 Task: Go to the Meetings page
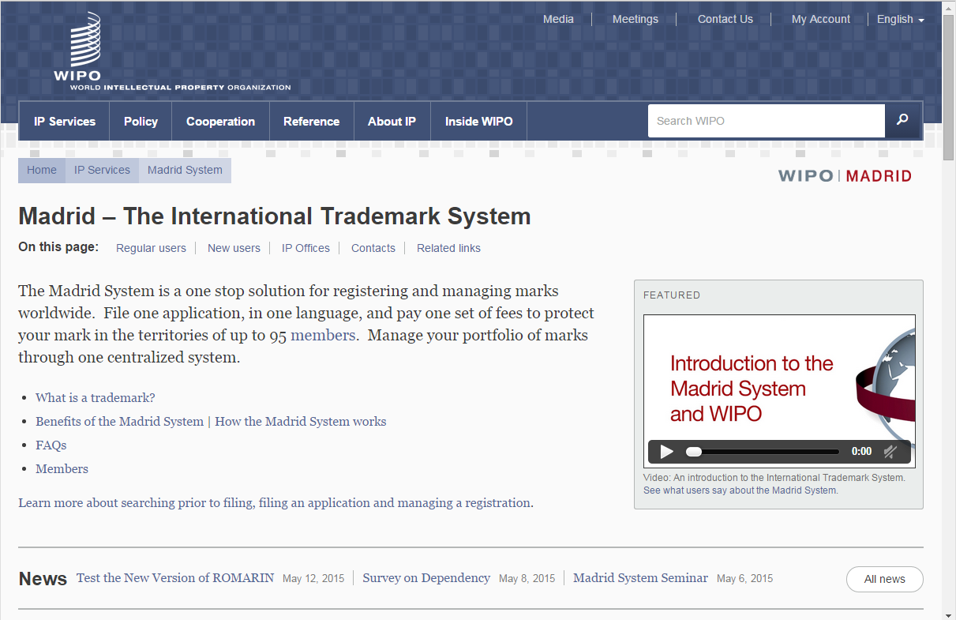[x=635, y=19]
